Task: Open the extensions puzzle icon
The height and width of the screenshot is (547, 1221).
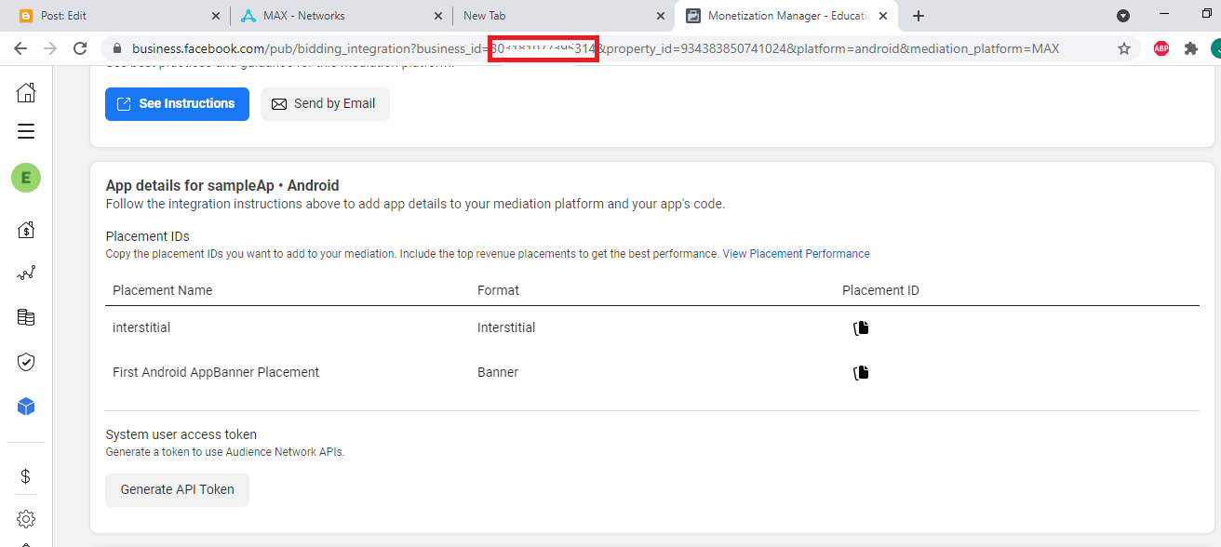Action: click(1191, 48)
